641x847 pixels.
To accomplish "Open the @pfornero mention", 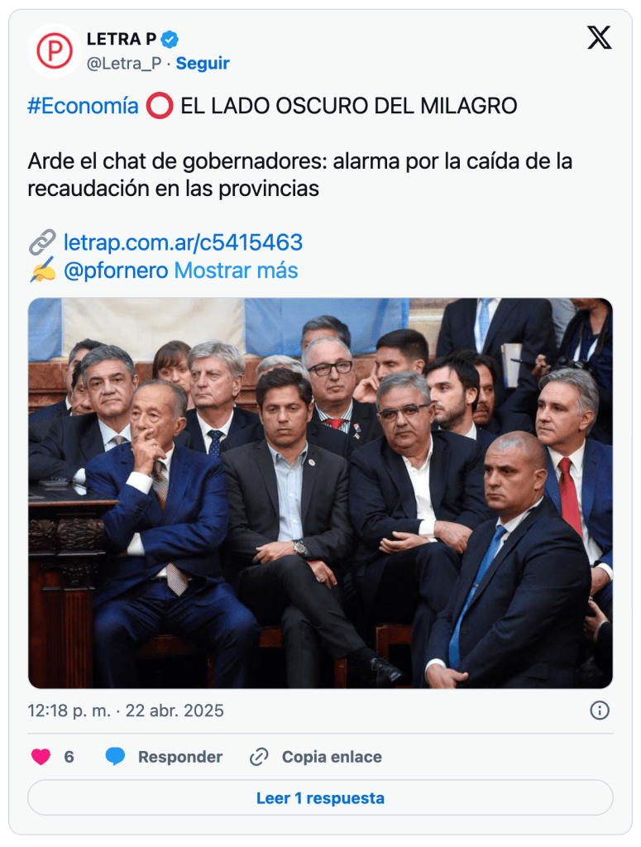I will coord(116,270).
